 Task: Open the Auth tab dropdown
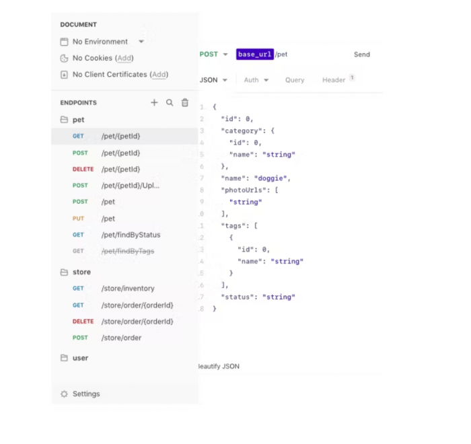point(256,80)
